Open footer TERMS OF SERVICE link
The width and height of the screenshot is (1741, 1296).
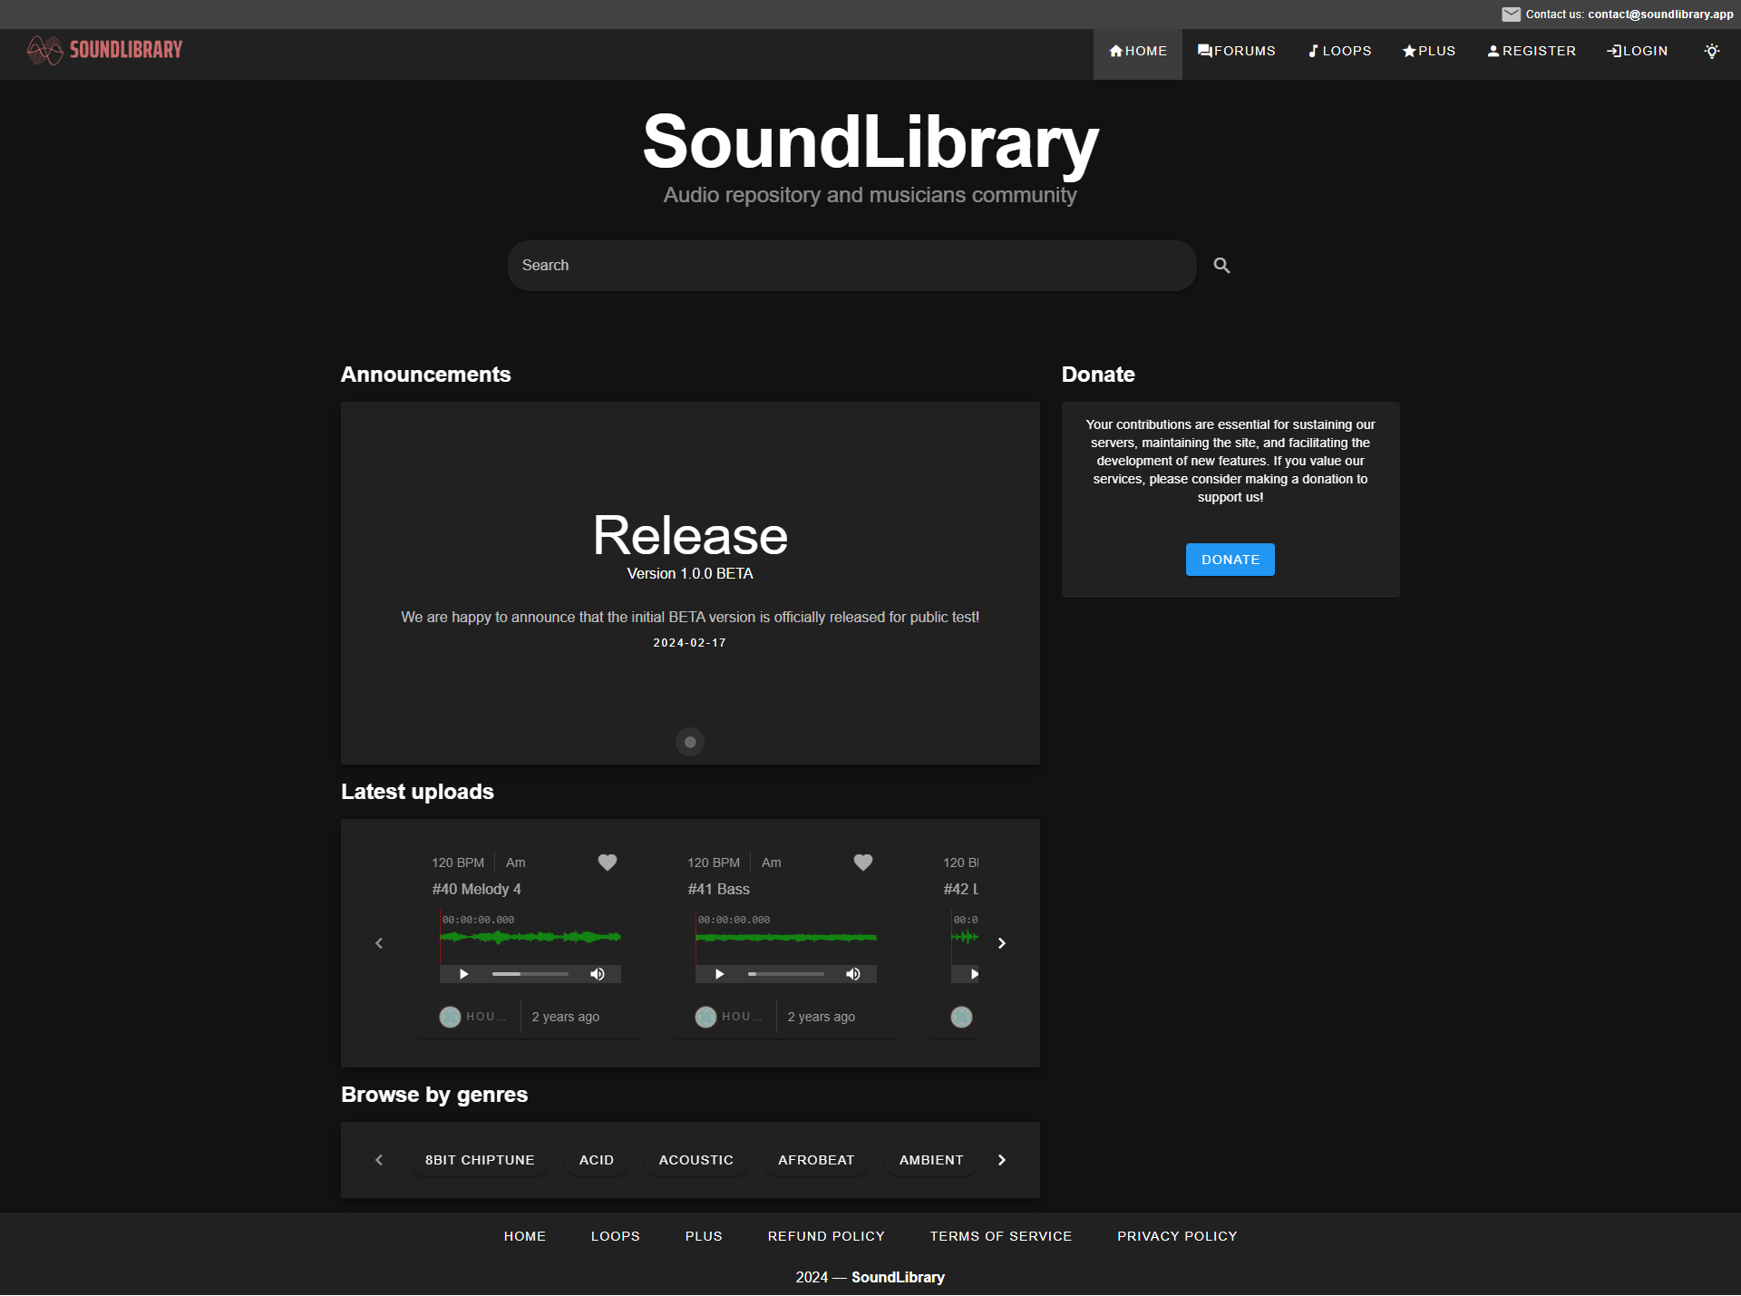[x=1001, y=1236]
